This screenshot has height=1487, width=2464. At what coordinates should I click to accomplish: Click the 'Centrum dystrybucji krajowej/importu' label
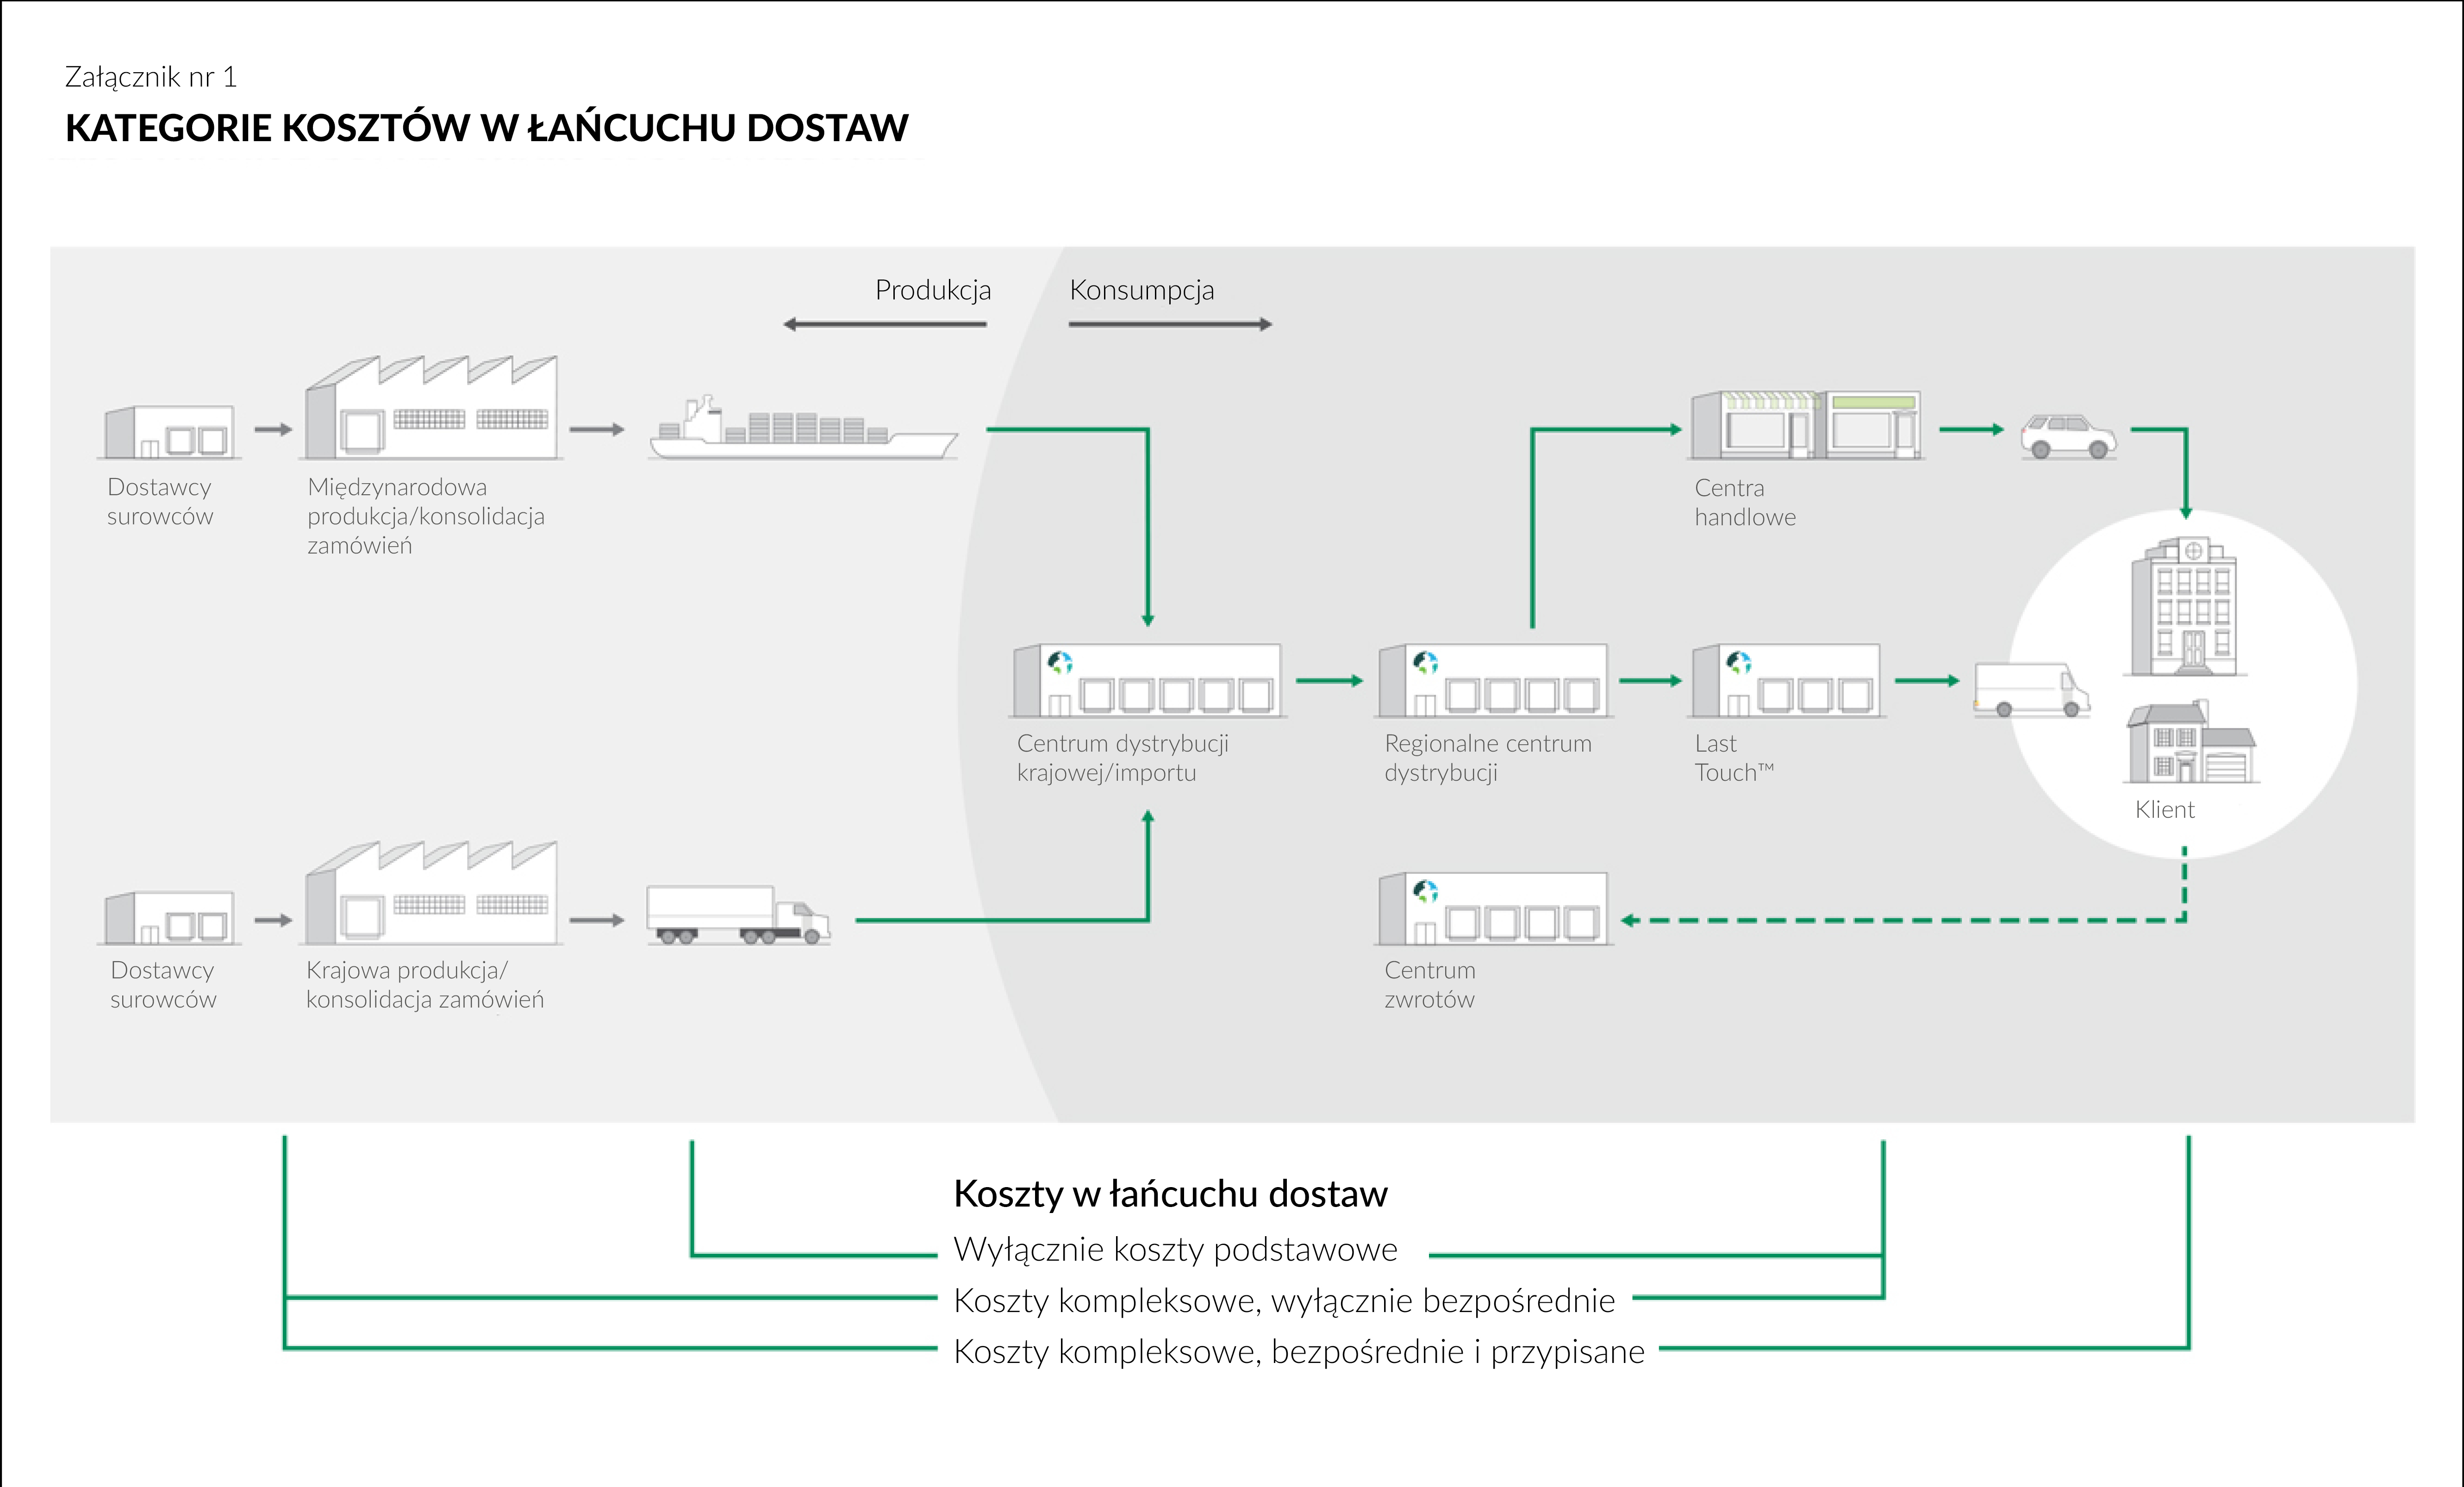(1123, 758)
